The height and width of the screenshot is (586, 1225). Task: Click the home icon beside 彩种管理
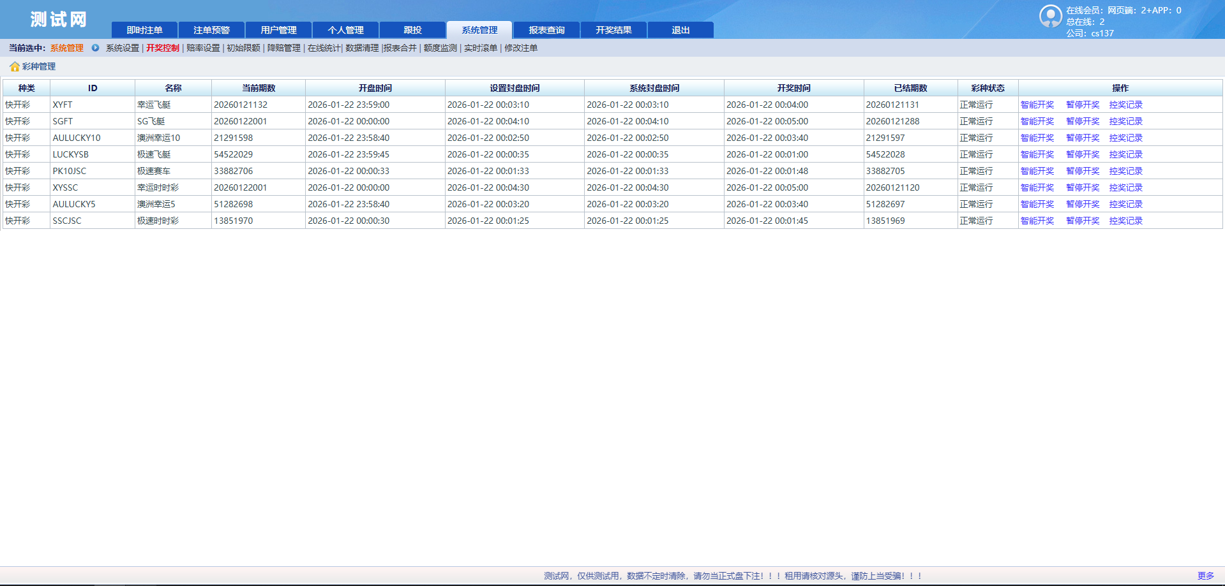[14, 67]
